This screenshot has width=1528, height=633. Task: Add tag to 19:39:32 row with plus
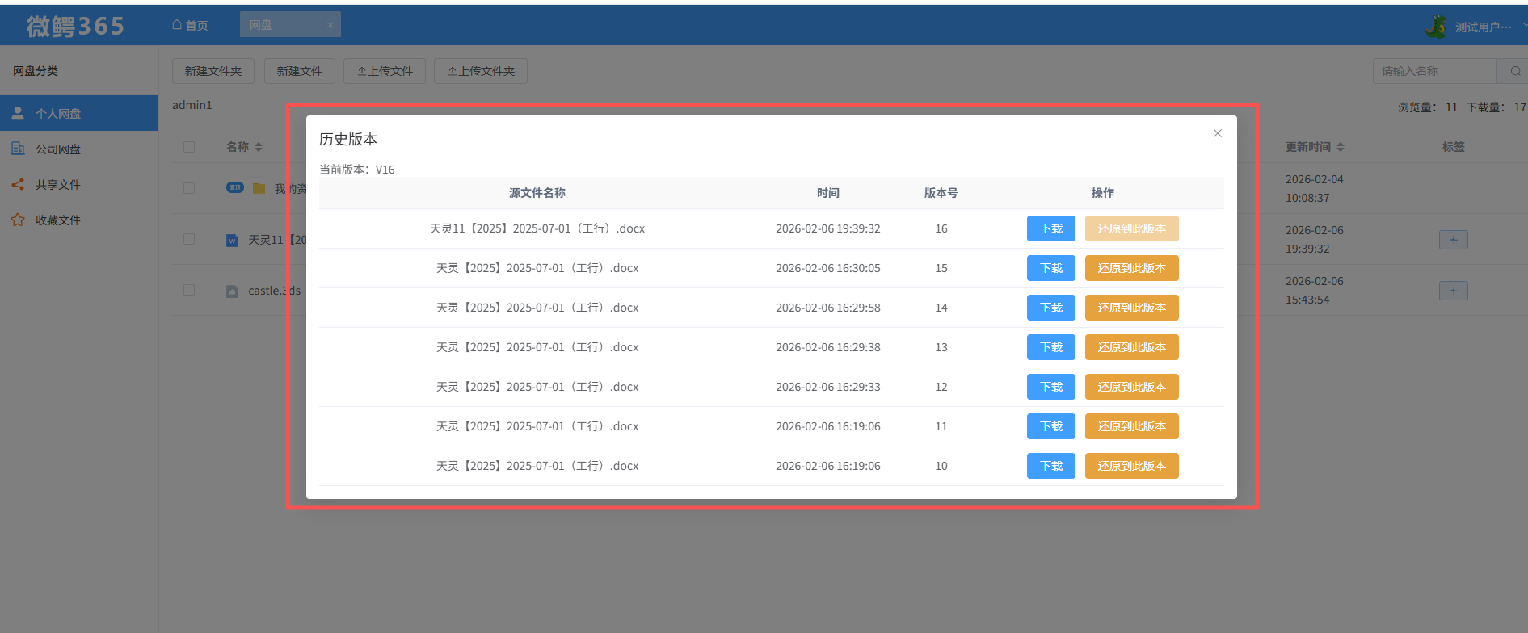[1453, 240]
